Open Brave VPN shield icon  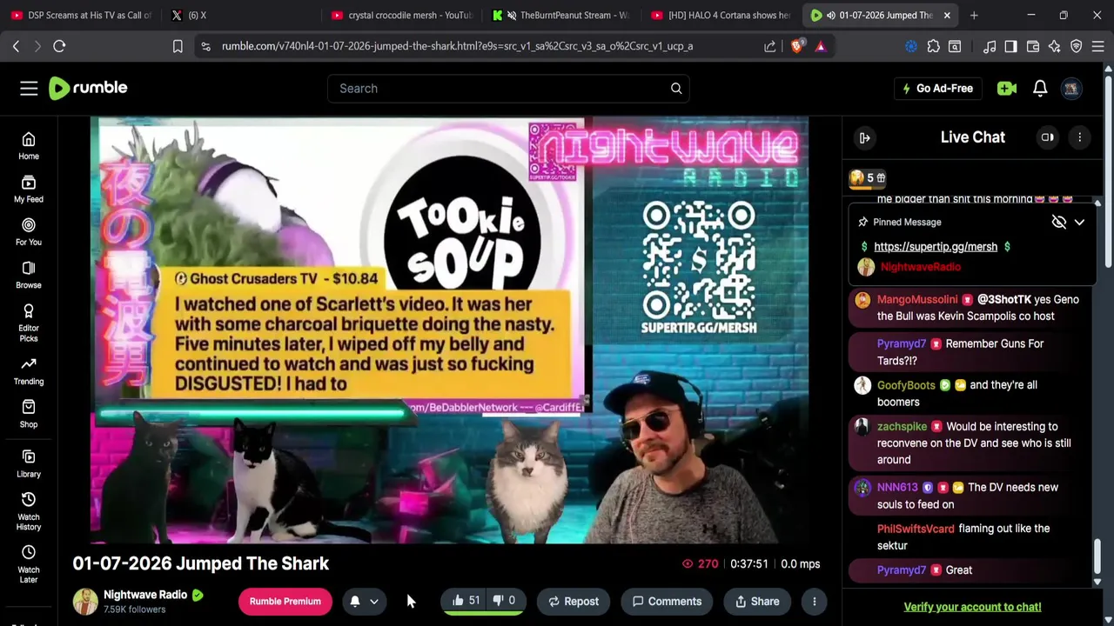click(x=1077, y=46)
